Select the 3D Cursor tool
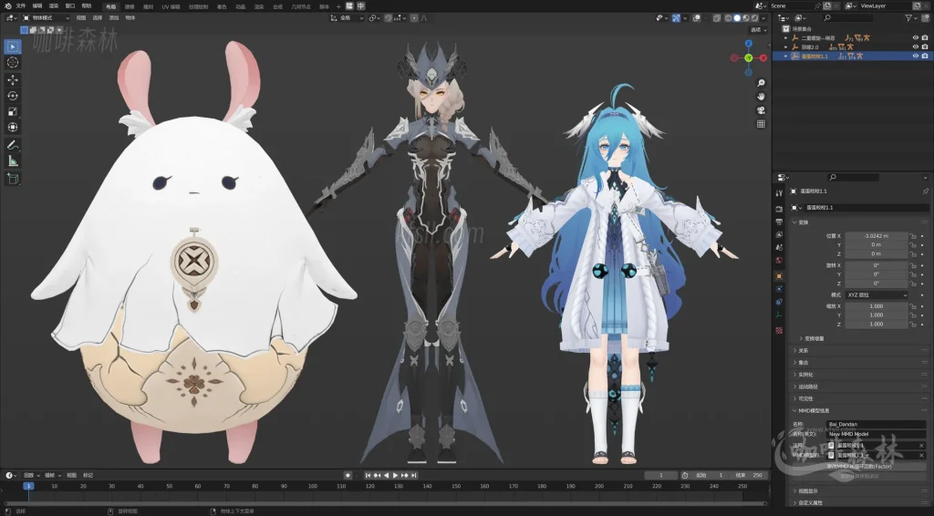 (x=13, y=63)
